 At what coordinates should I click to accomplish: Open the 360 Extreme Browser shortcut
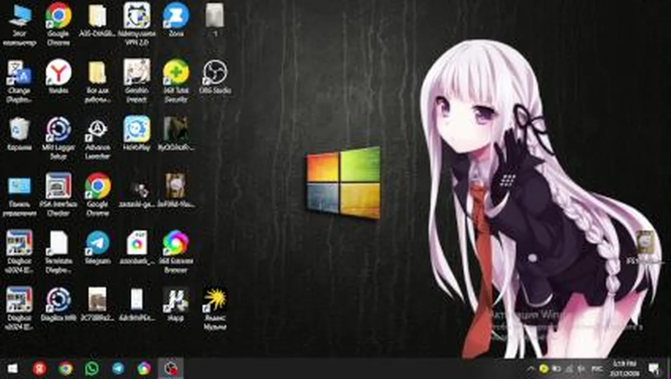pos(176,252)
